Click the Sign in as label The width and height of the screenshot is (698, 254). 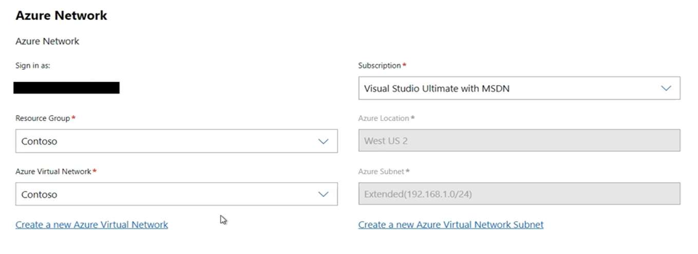[x=33, y=66]
